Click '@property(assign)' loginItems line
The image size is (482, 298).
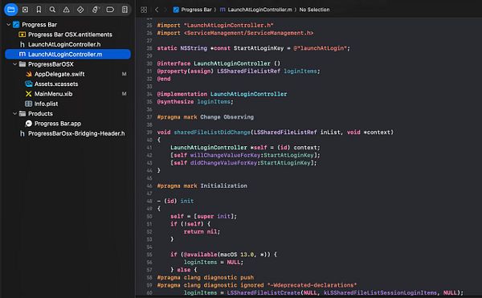239,71
